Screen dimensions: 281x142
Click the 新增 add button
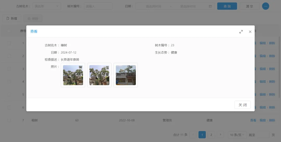(12, 18)
